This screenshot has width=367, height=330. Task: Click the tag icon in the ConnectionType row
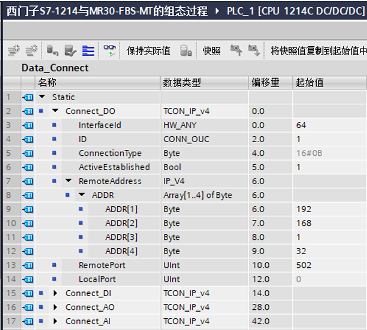pyautogui.click(x=28, y=153)
